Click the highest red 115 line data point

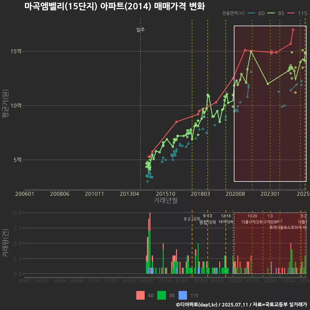[293, 30]
